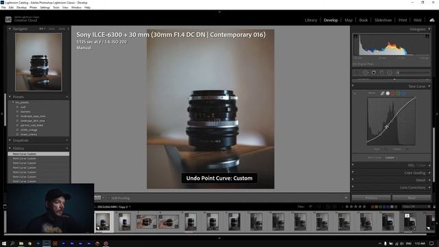The image size is (439, 247).
Task: Filter filmstrip by star rating
Action: click(x=356, y=207)
